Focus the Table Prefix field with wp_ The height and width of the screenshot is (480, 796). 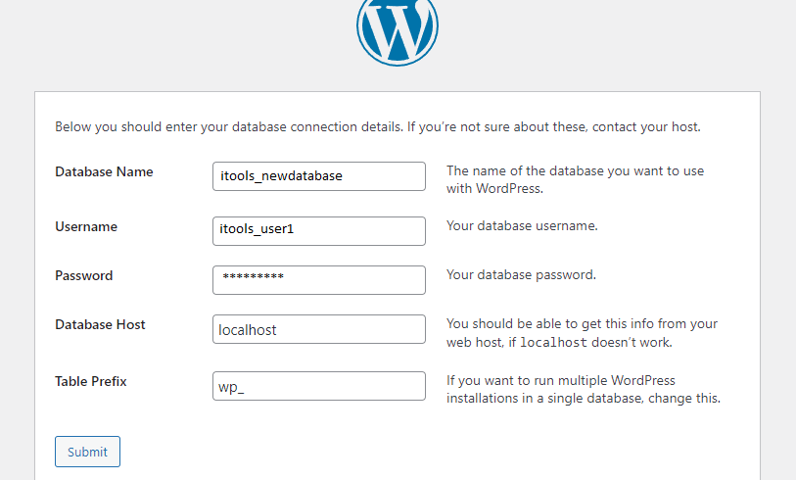point(319,386)
